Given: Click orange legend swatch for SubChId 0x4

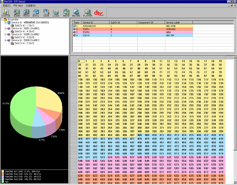Looking at the screenshot, I should pyautogui.click(x=3, y=174).
